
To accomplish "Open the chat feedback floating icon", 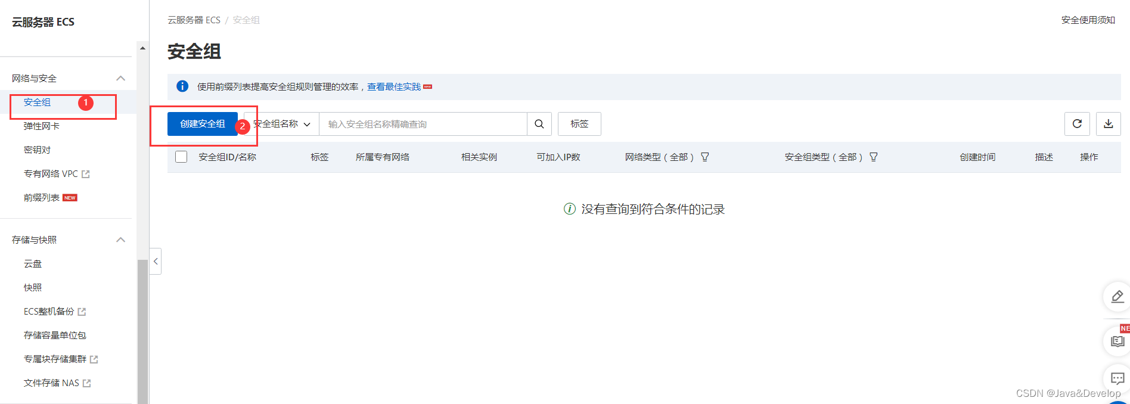I will (1117, 378).
